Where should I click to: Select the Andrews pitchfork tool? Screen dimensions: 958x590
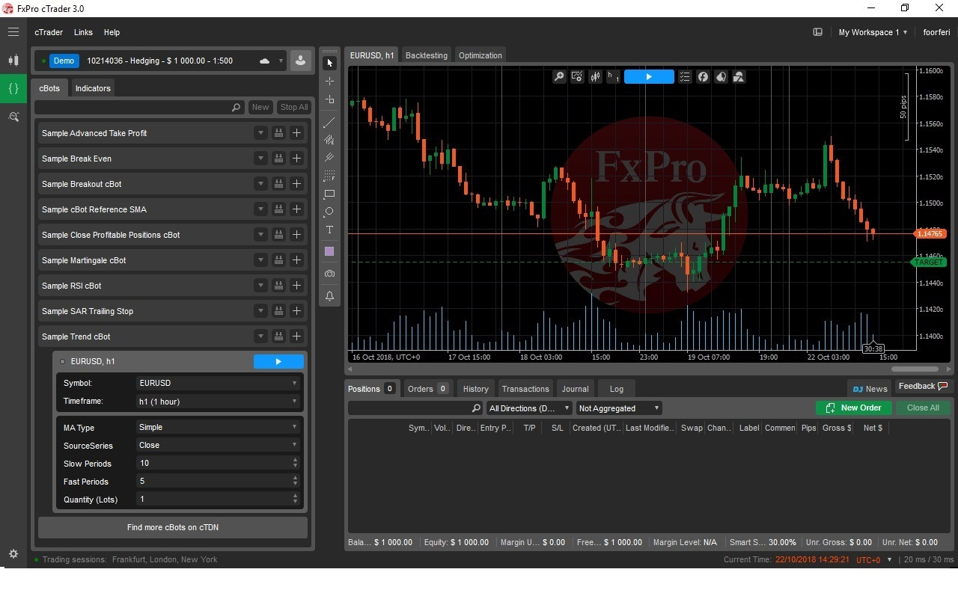click(x=329, y=158)
